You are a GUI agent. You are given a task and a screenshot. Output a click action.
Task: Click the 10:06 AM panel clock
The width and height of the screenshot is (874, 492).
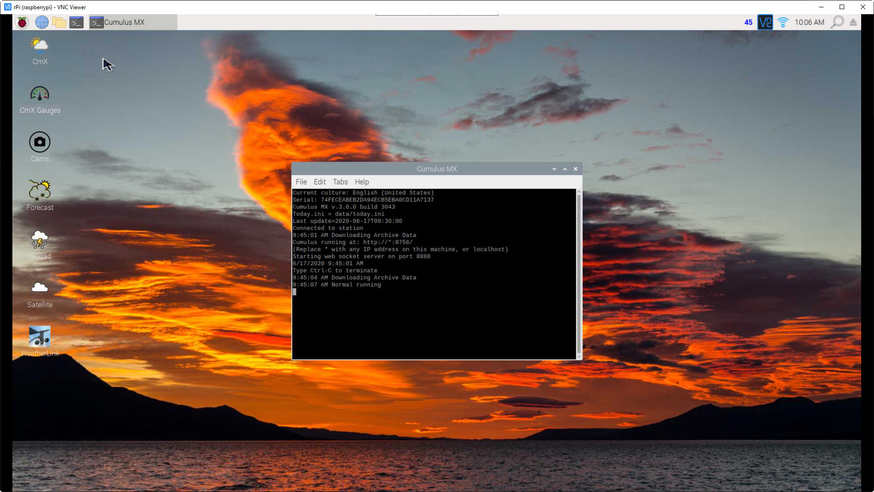point(809,22)
